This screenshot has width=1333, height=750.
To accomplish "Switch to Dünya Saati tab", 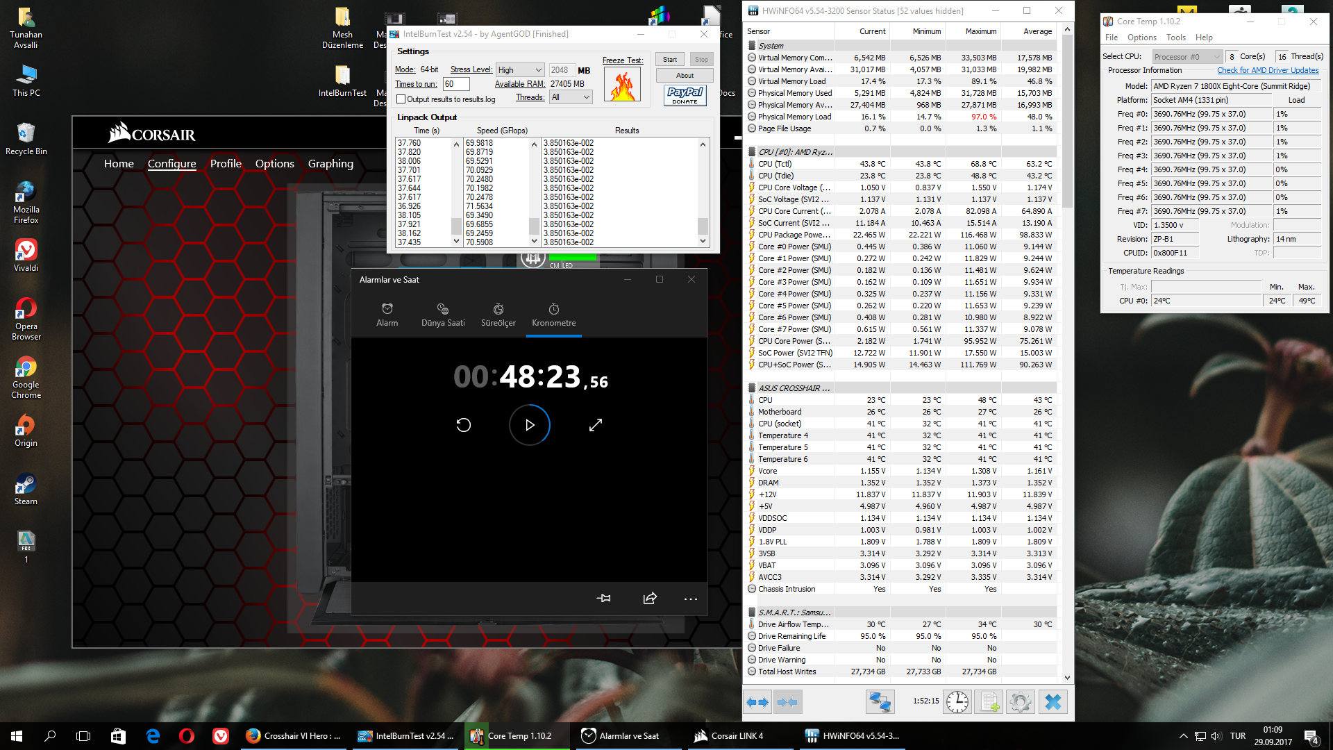I will pyautogui.click(x=443, y=315).
